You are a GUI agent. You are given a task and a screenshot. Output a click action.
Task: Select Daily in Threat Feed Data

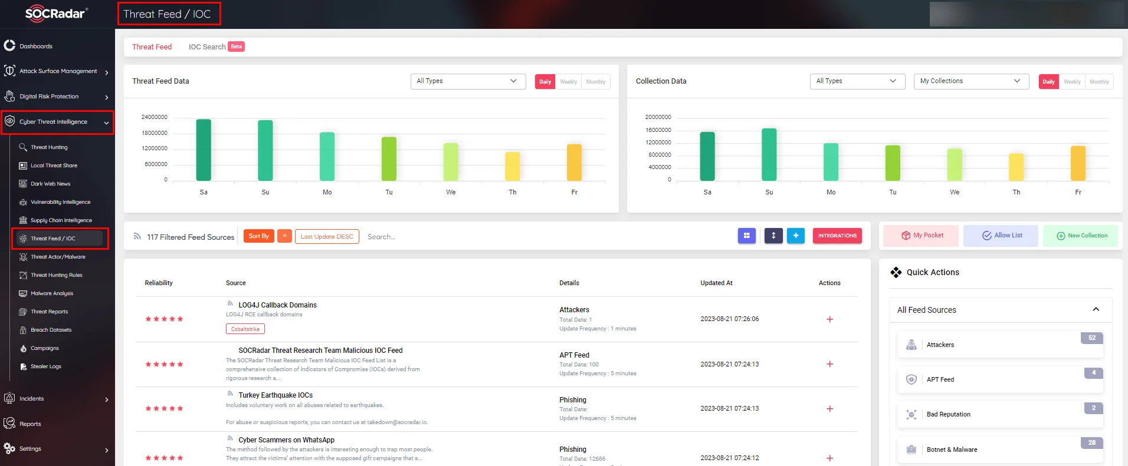[545, 82]
